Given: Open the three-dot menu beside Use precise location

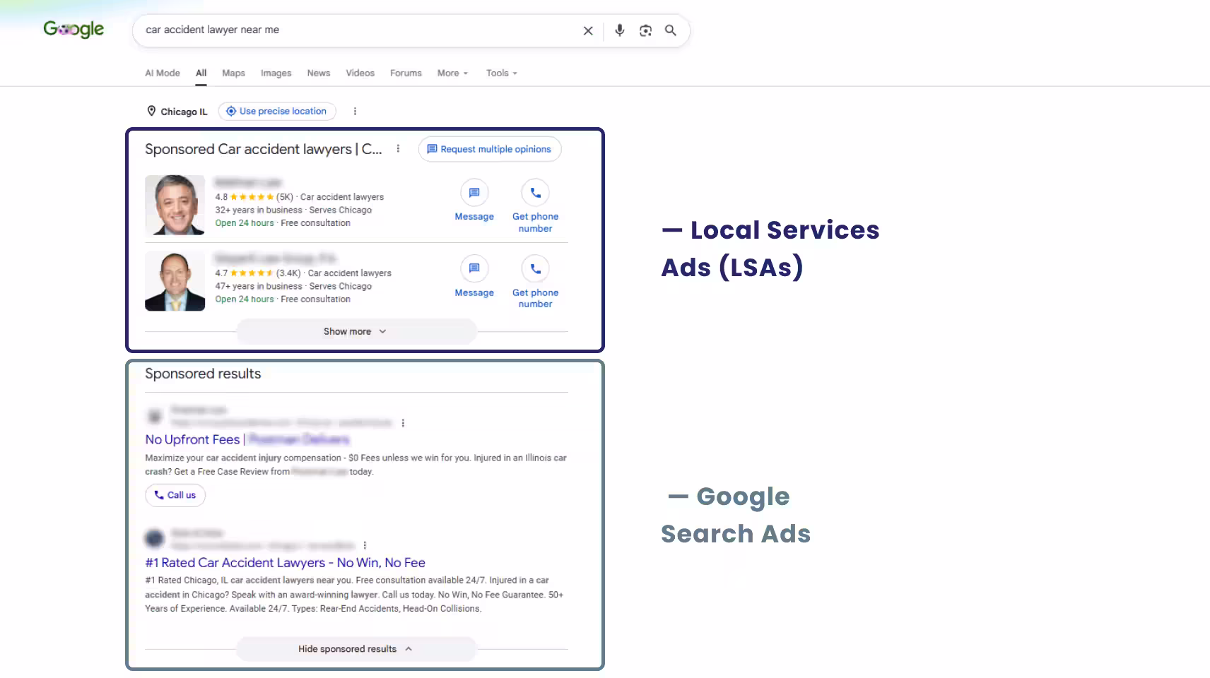Looking at the screenshot, I should [x=355, y=112].
